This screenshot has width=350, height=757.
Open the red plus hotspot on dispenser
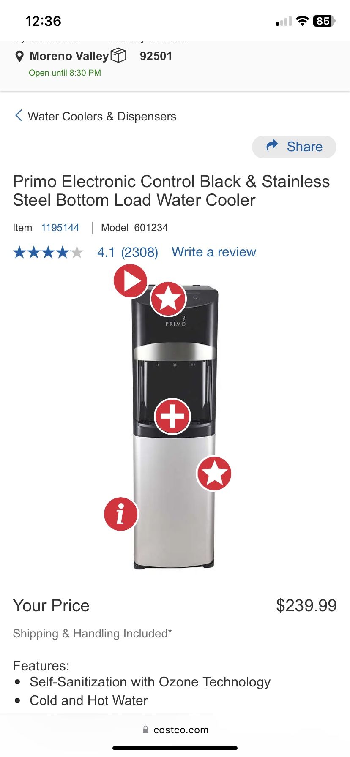click(172, 416)
